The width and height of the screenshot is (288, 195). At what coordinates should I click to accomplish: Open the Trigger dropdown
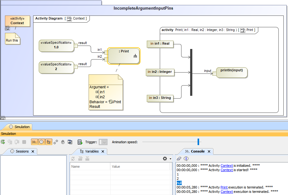pyautogui.click(x=103, y=142)
